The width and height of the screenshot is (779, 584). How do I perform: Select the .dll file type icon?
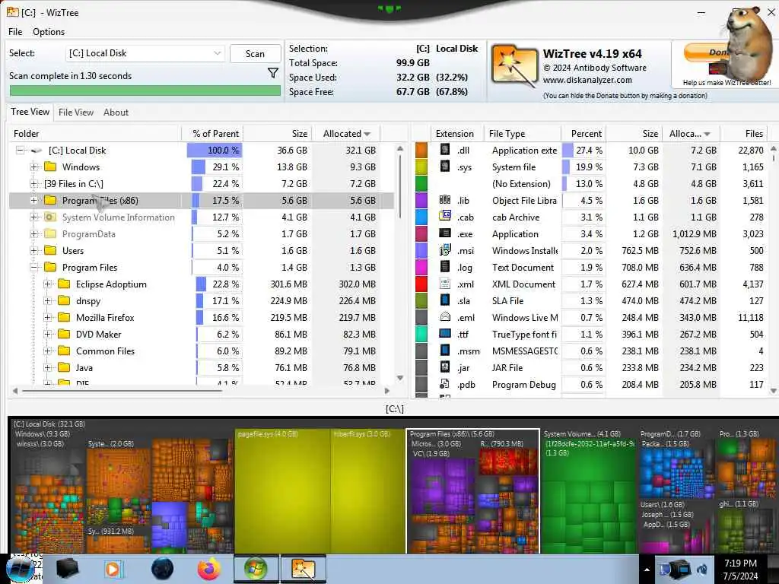click(x=445, y=150)
